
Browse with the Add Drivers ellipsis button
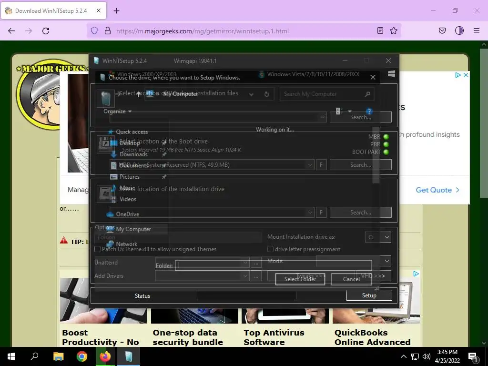tap(256, 276)
